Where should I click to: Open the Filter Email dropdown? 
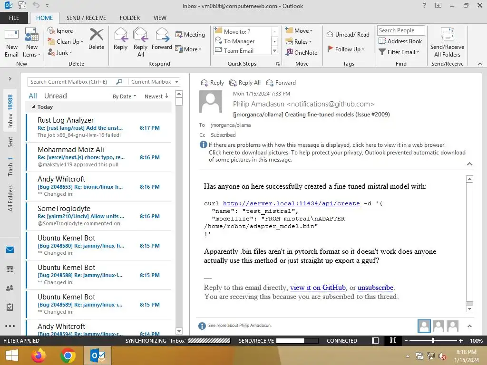[399, 52]
